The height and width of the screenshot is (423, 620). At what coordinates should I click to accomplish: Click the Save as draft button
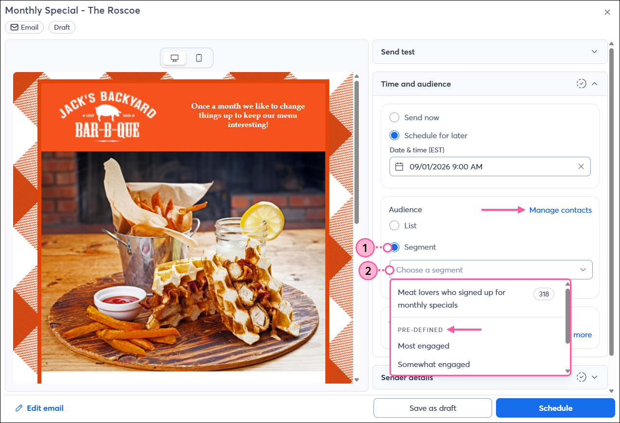click(432, 408)
